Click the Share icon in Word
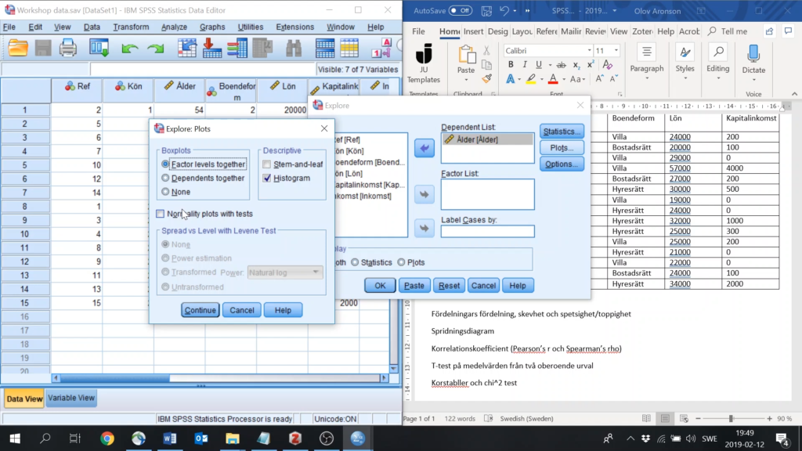The width and height of the screenshot is (802, 451). pyautogui.click(x=769, y=31)
